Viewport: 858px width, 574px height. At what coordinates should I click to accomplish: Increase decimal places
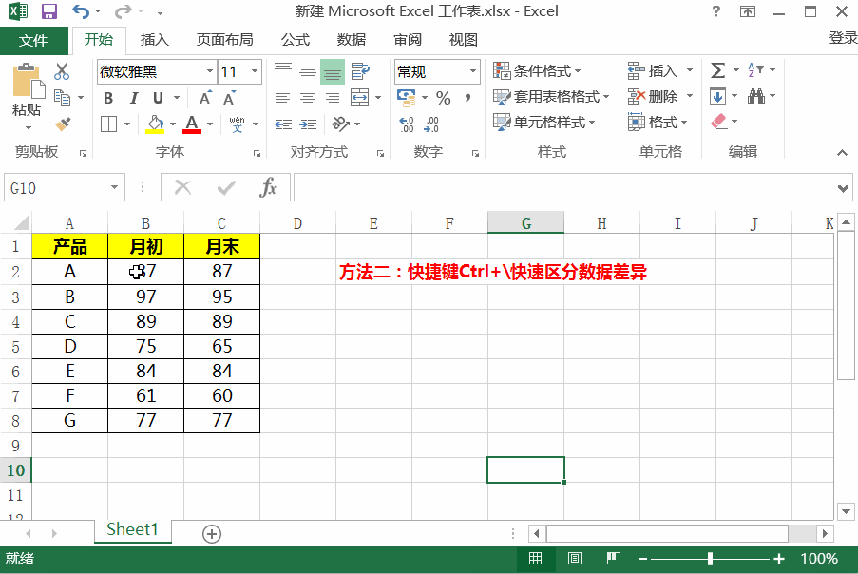point(407,124)
